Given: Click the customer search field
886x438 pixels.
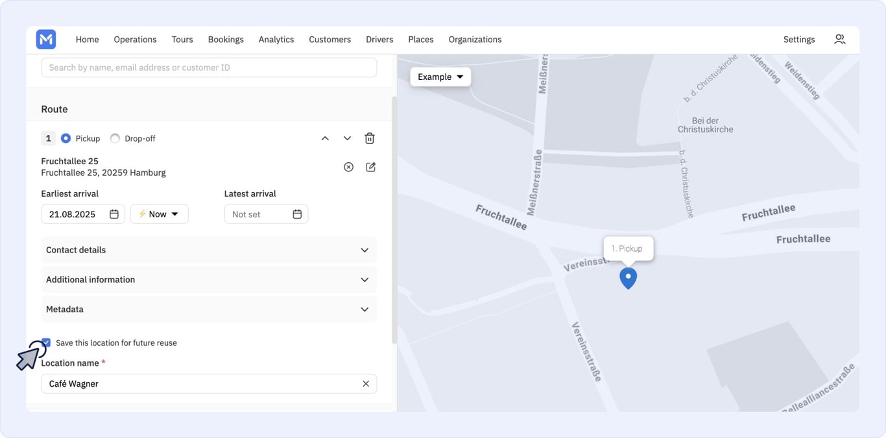Looking at the screenshot, I should click(209, 67).
